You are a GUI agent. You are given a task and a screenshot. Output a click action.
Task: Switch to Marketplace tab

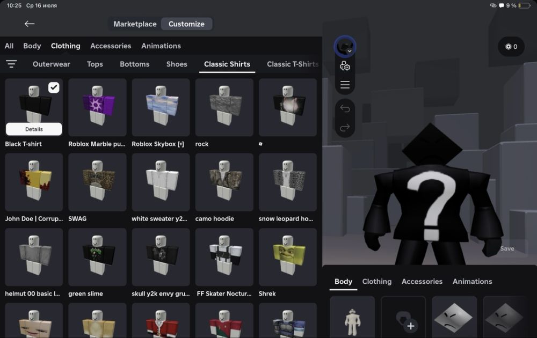click(135, 24)
